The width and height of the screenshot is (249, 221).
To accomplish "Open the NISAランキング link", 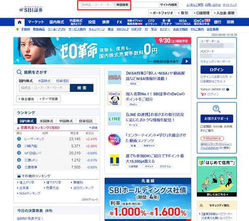I will (30, 193).
